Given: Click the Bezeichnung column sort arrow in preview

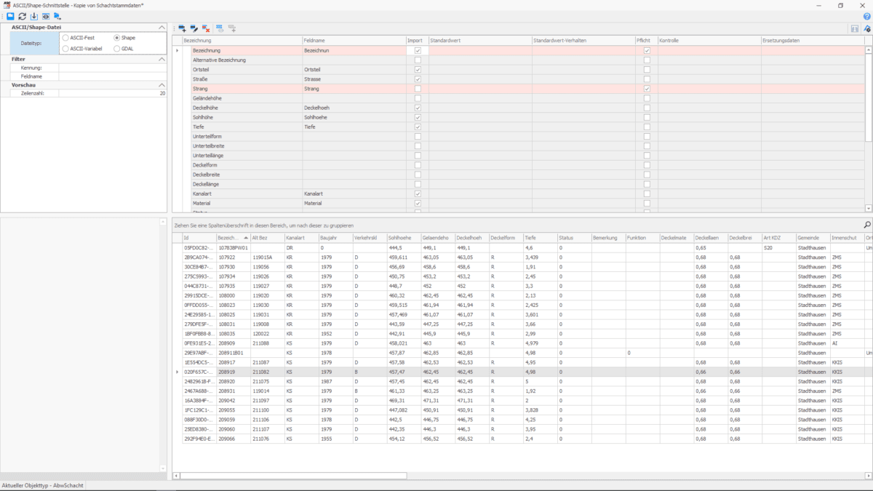Looking at the screenshot, I should point(246,238).
